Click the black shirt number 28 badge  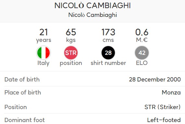(x=108, y=53)
